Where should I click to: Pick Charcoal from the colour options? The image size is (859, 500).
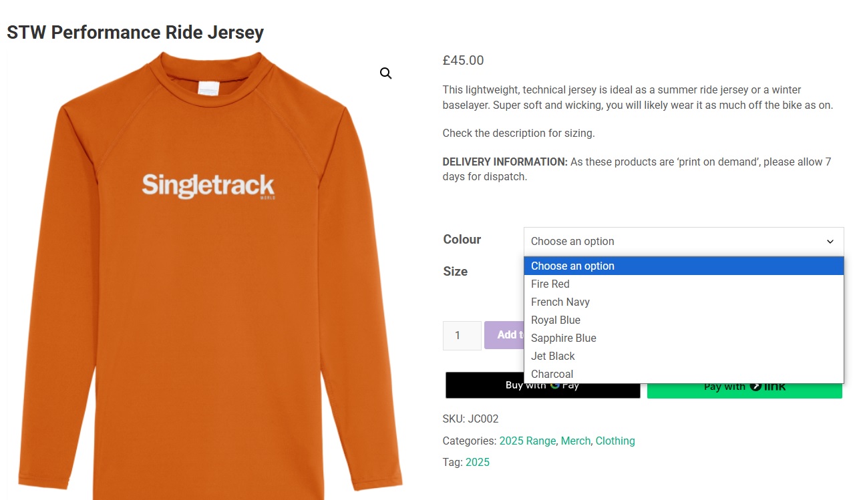[x=552, y=374]
